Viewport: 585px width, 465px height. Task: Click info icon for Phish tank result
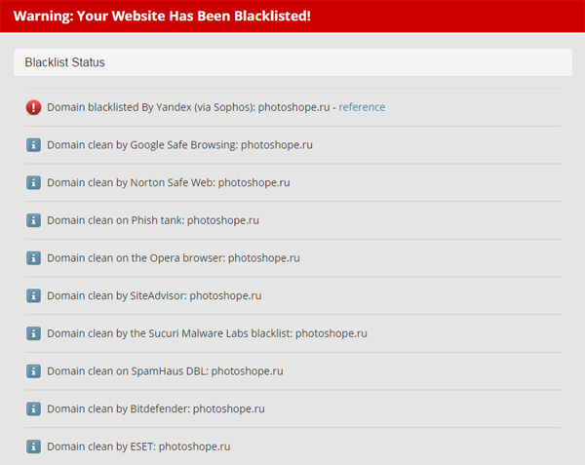tap(34, 220)
